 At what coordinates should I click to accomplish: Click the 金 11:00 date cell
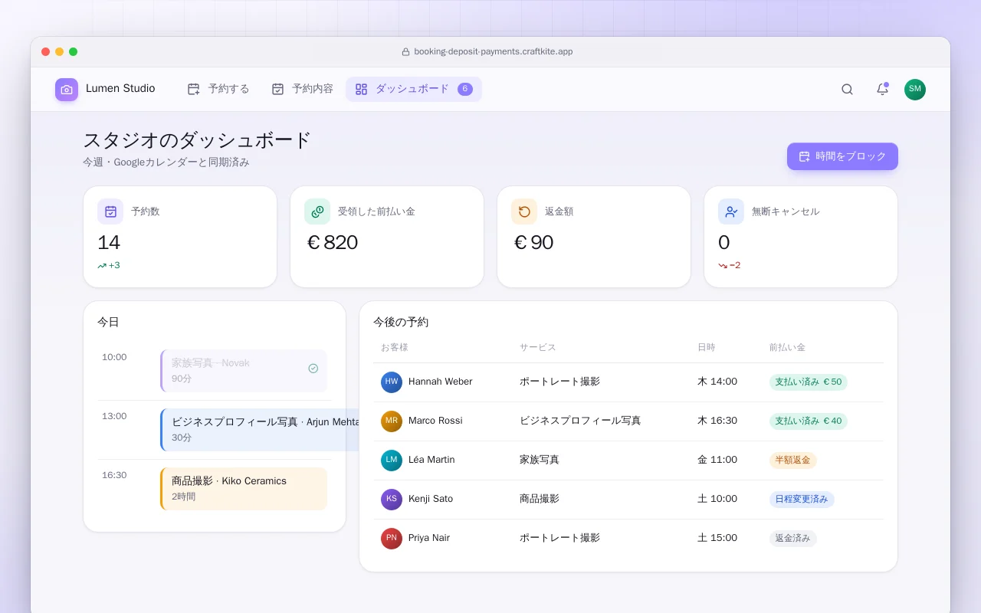(x=717, y=460)
